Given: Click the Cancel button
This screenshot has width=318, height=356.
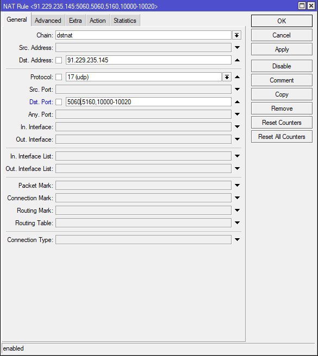Looking at the screenshot, I should click(282, 35).
